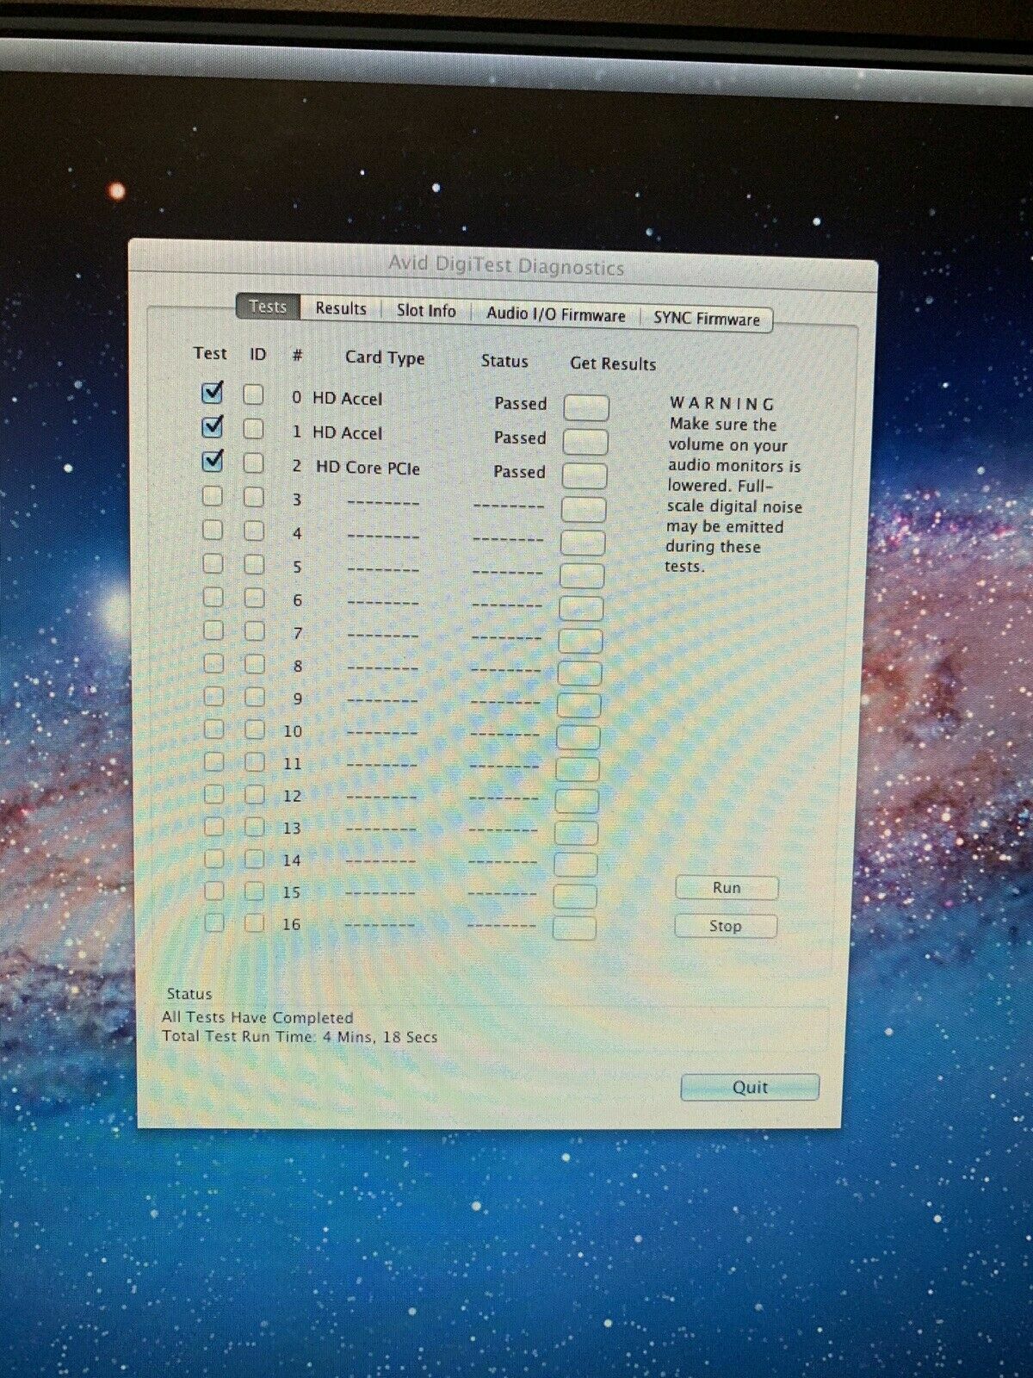
Task: Tick the ID checkbox for slot 10
Action: (x=254, y=729)
